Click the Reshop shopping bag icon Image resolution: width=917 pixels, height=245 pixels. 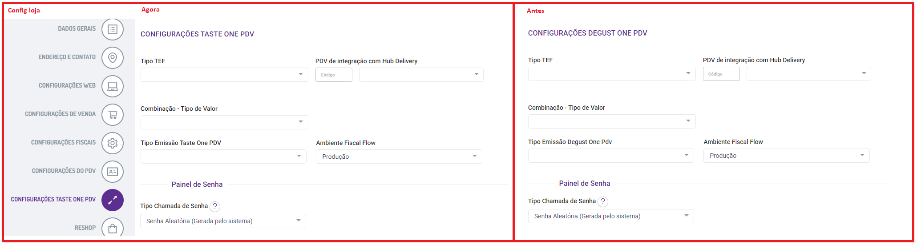pyautogui.click(x=113, y=228)
